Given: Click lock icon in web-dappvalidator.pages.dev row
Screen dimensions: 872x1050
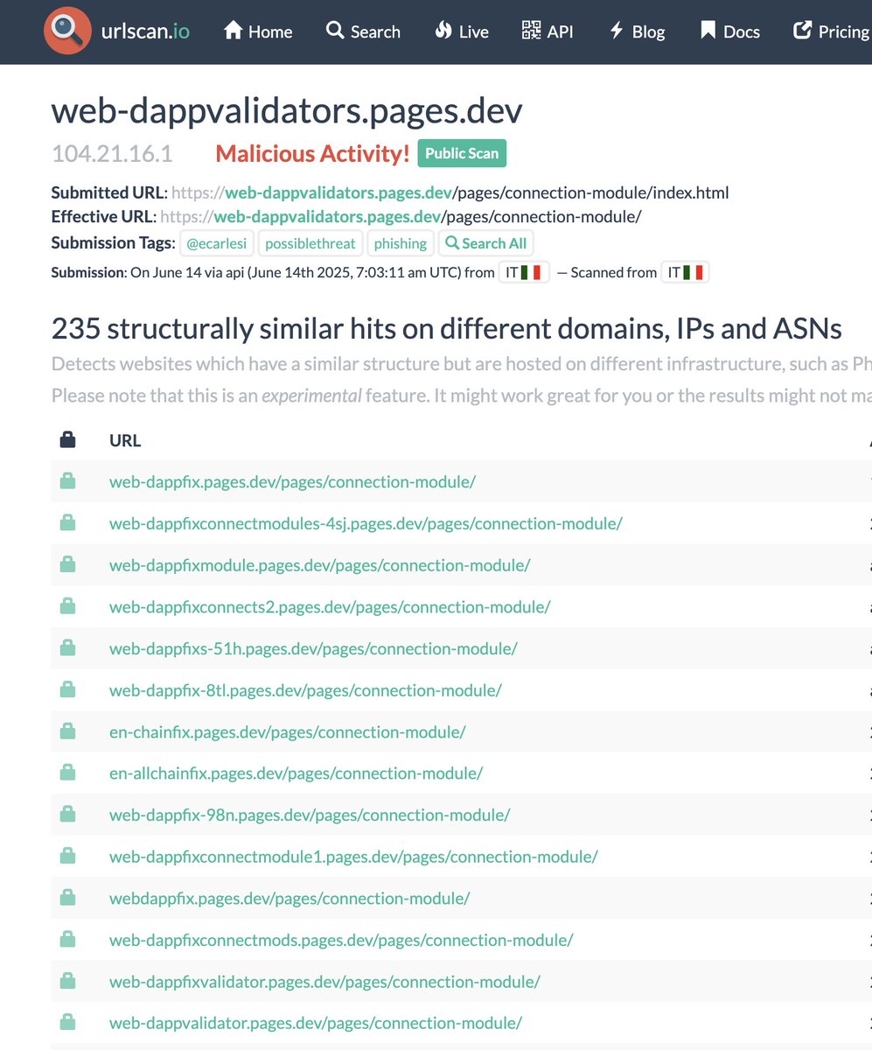Looking at the screenshot, I should coord(67,1022).
